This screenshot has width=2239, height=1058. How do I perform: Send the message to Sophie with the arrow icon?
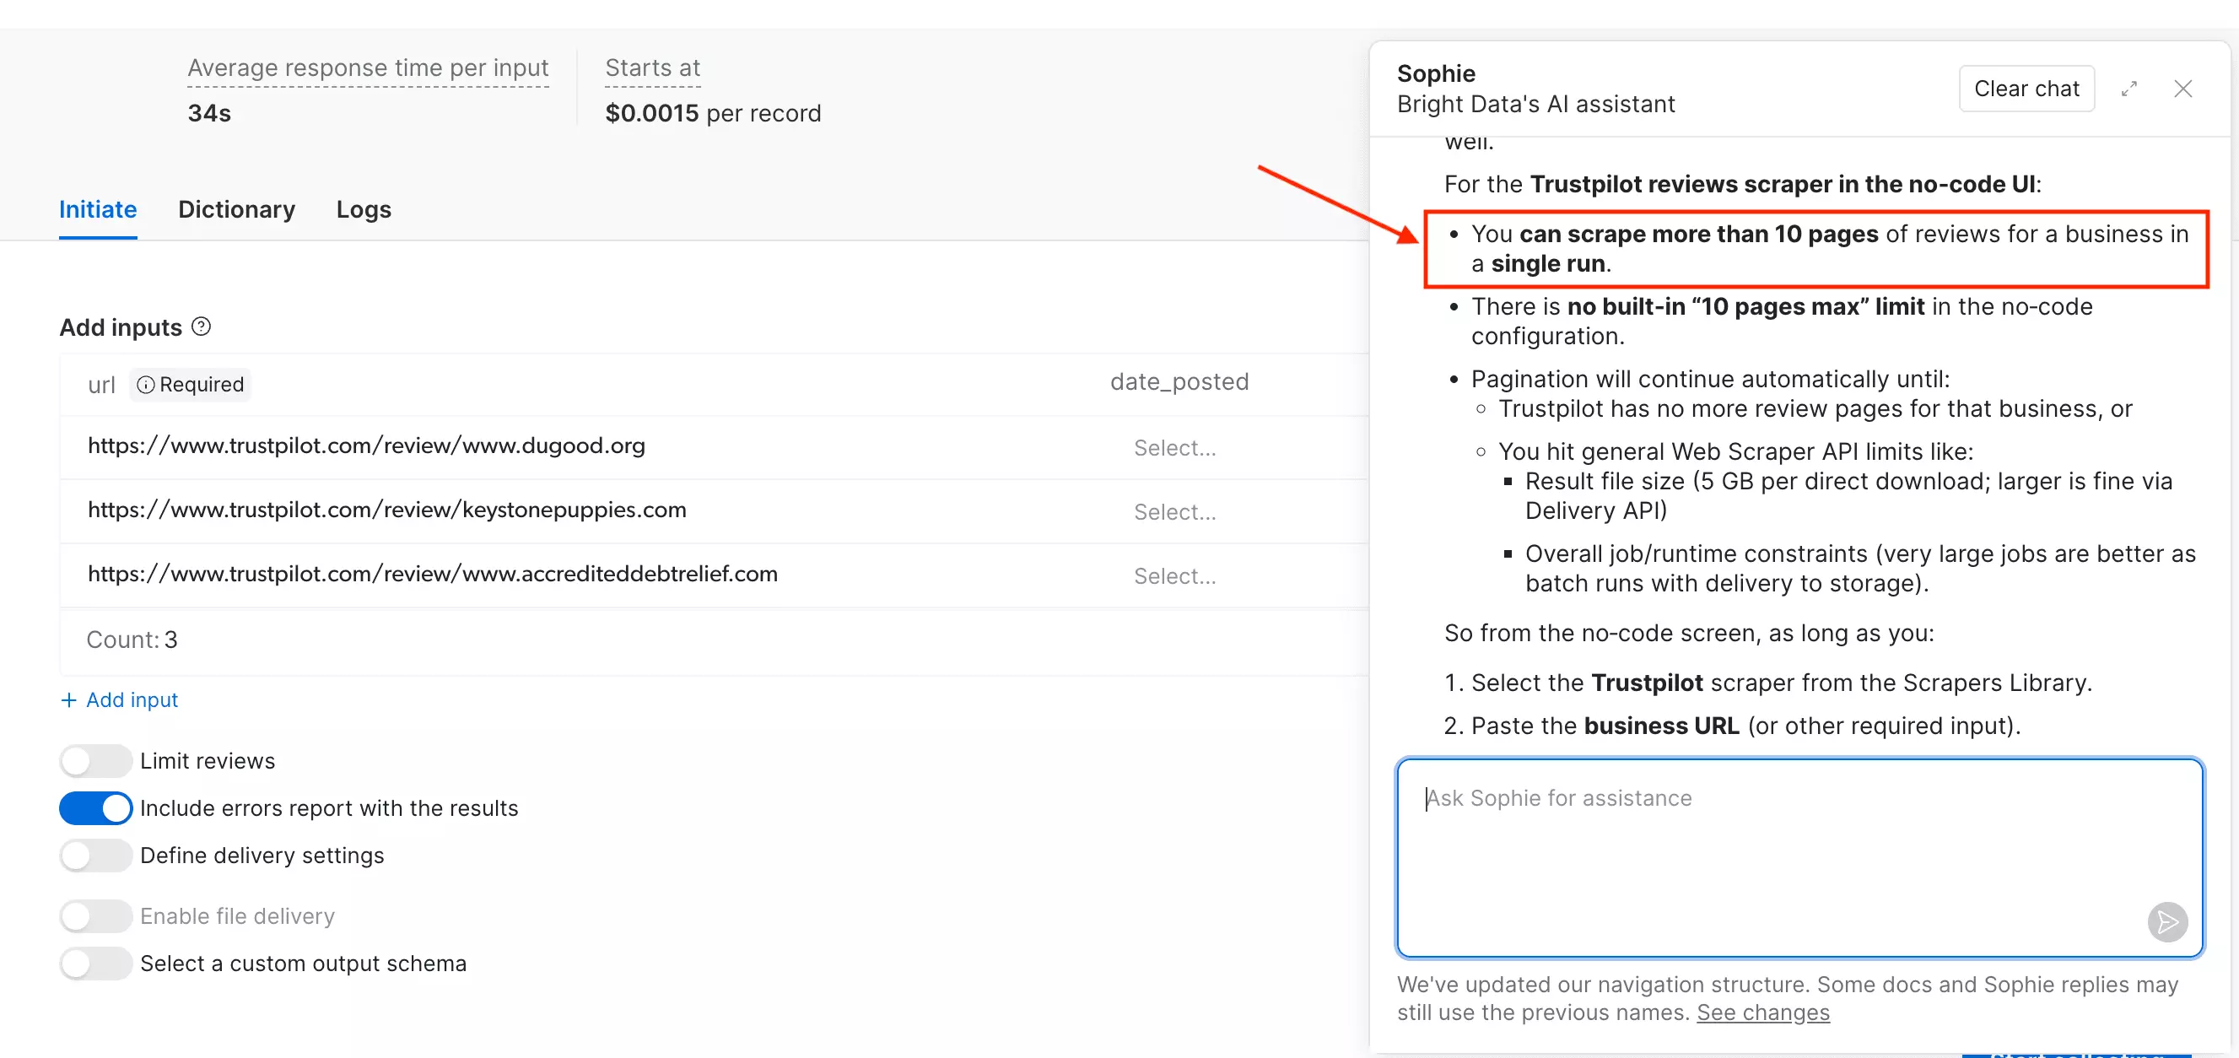tap(2166, 921)
